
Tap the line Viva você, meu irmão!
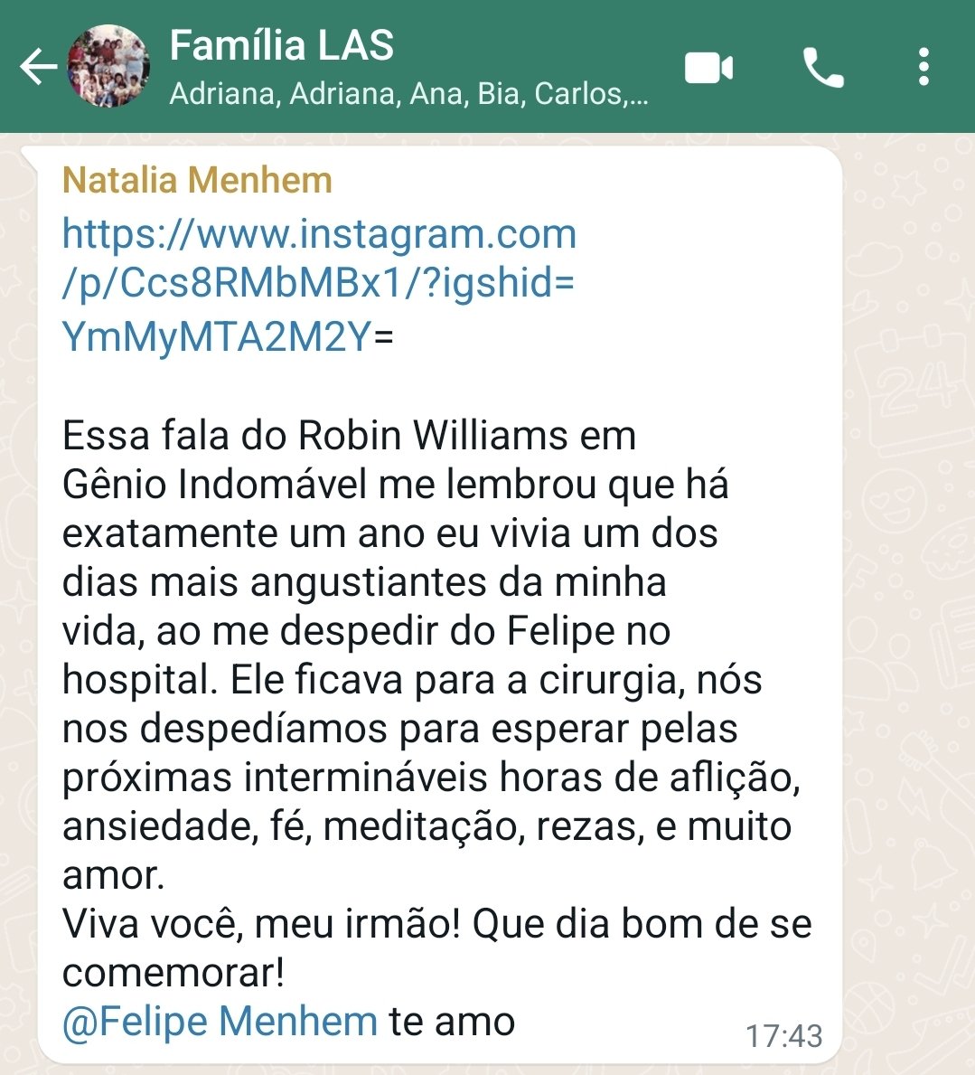coord(261,924)
